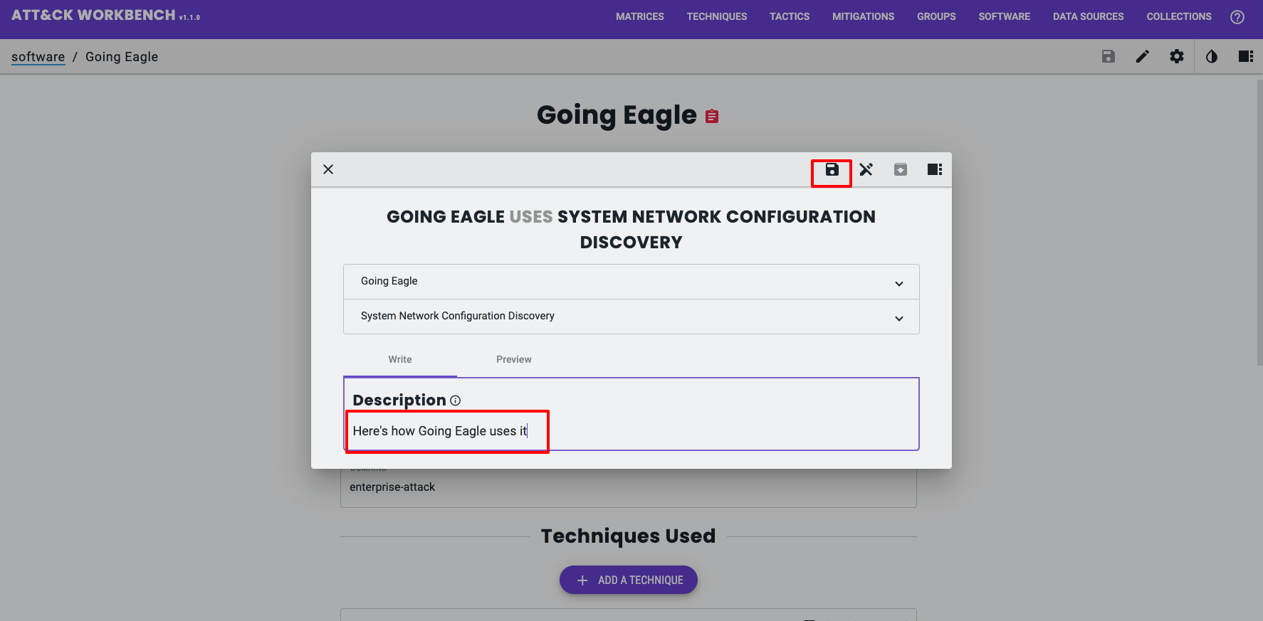The image size is (1263, 621).
Task: Open the Techniques menu item
Action: pos(716,17)
